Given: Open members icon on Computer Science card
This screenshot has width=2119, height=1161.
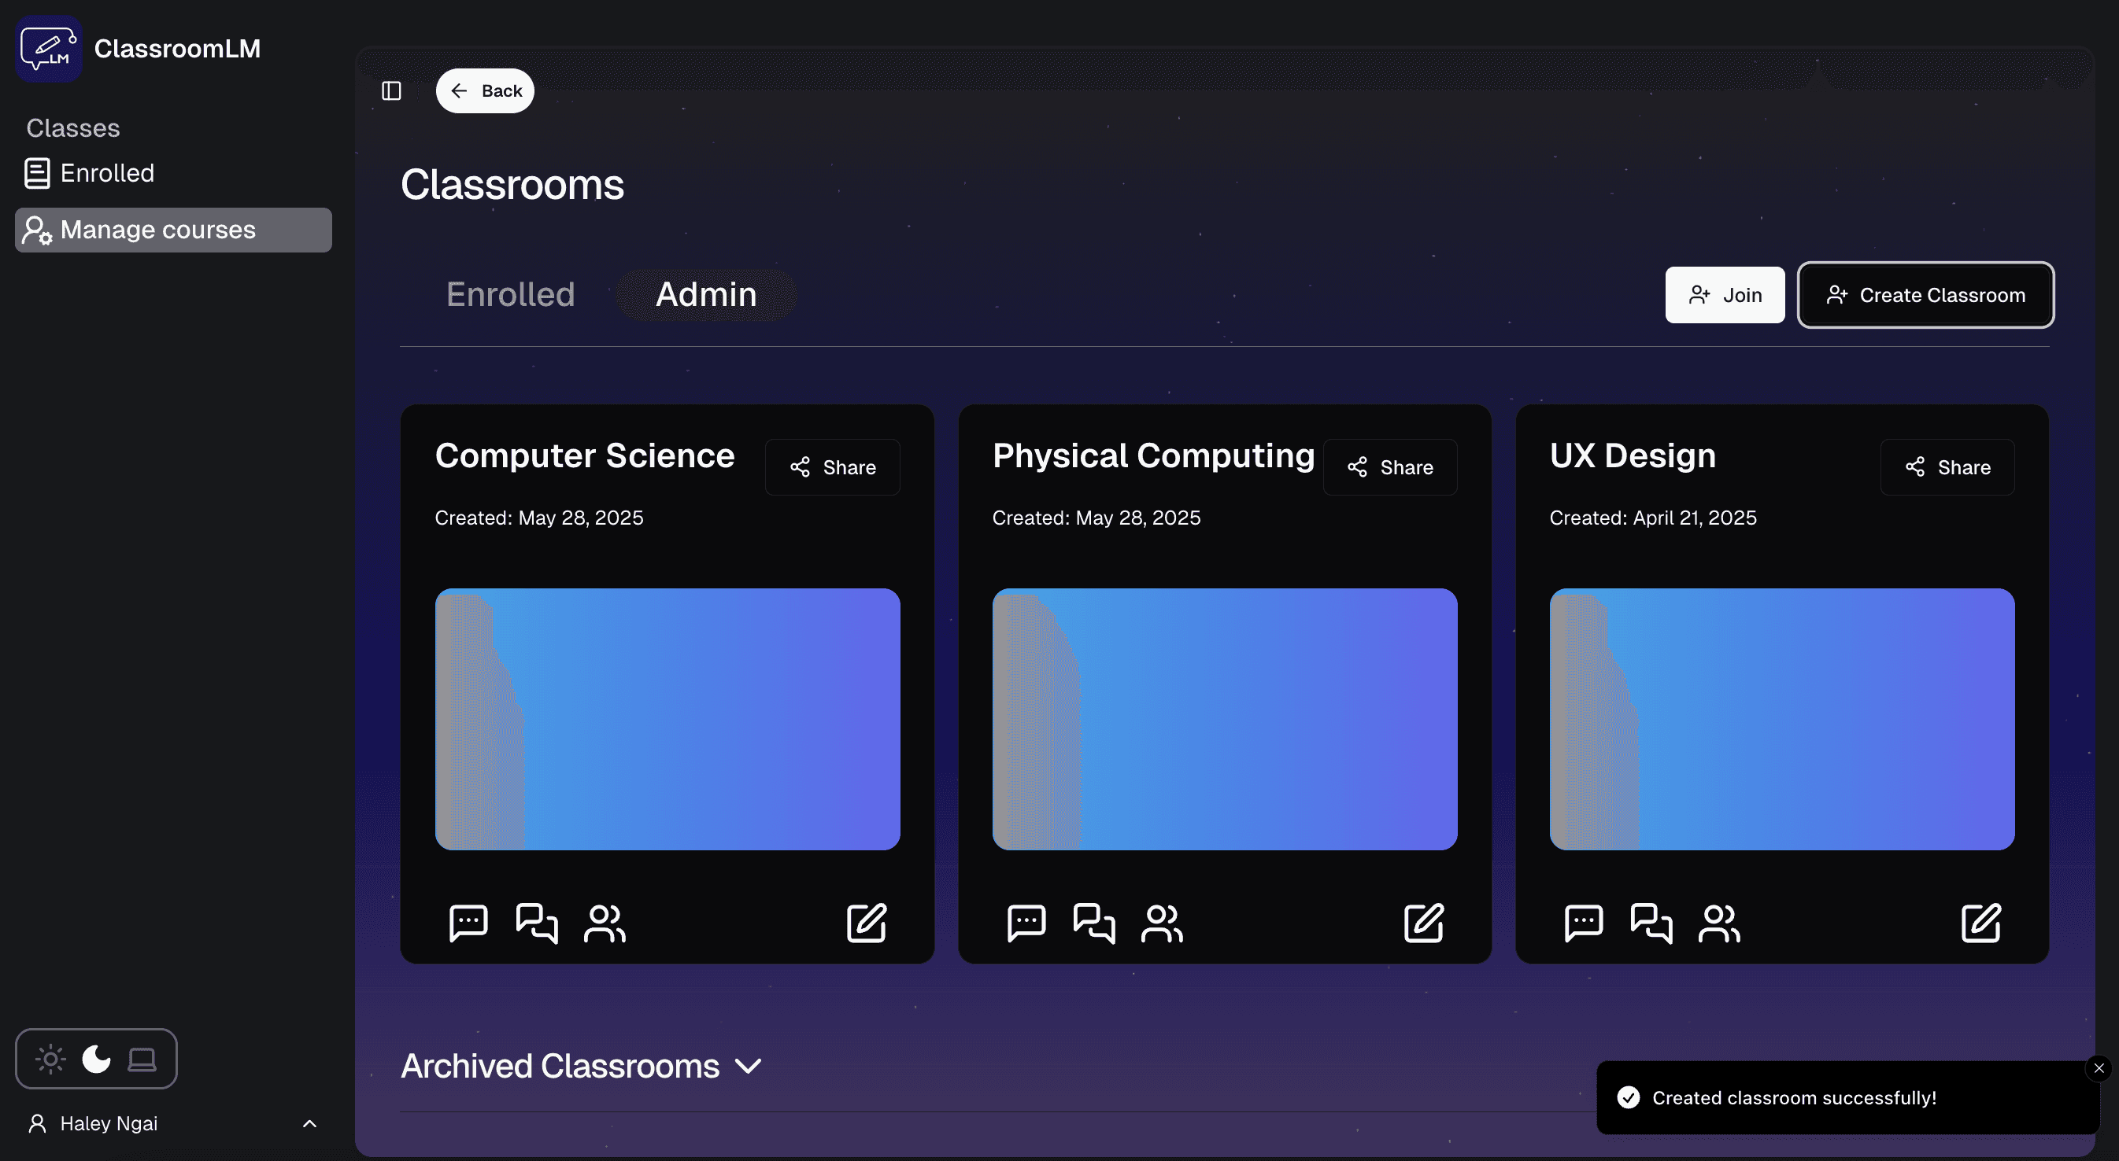Looking at the screenshot, I should 605,923.
